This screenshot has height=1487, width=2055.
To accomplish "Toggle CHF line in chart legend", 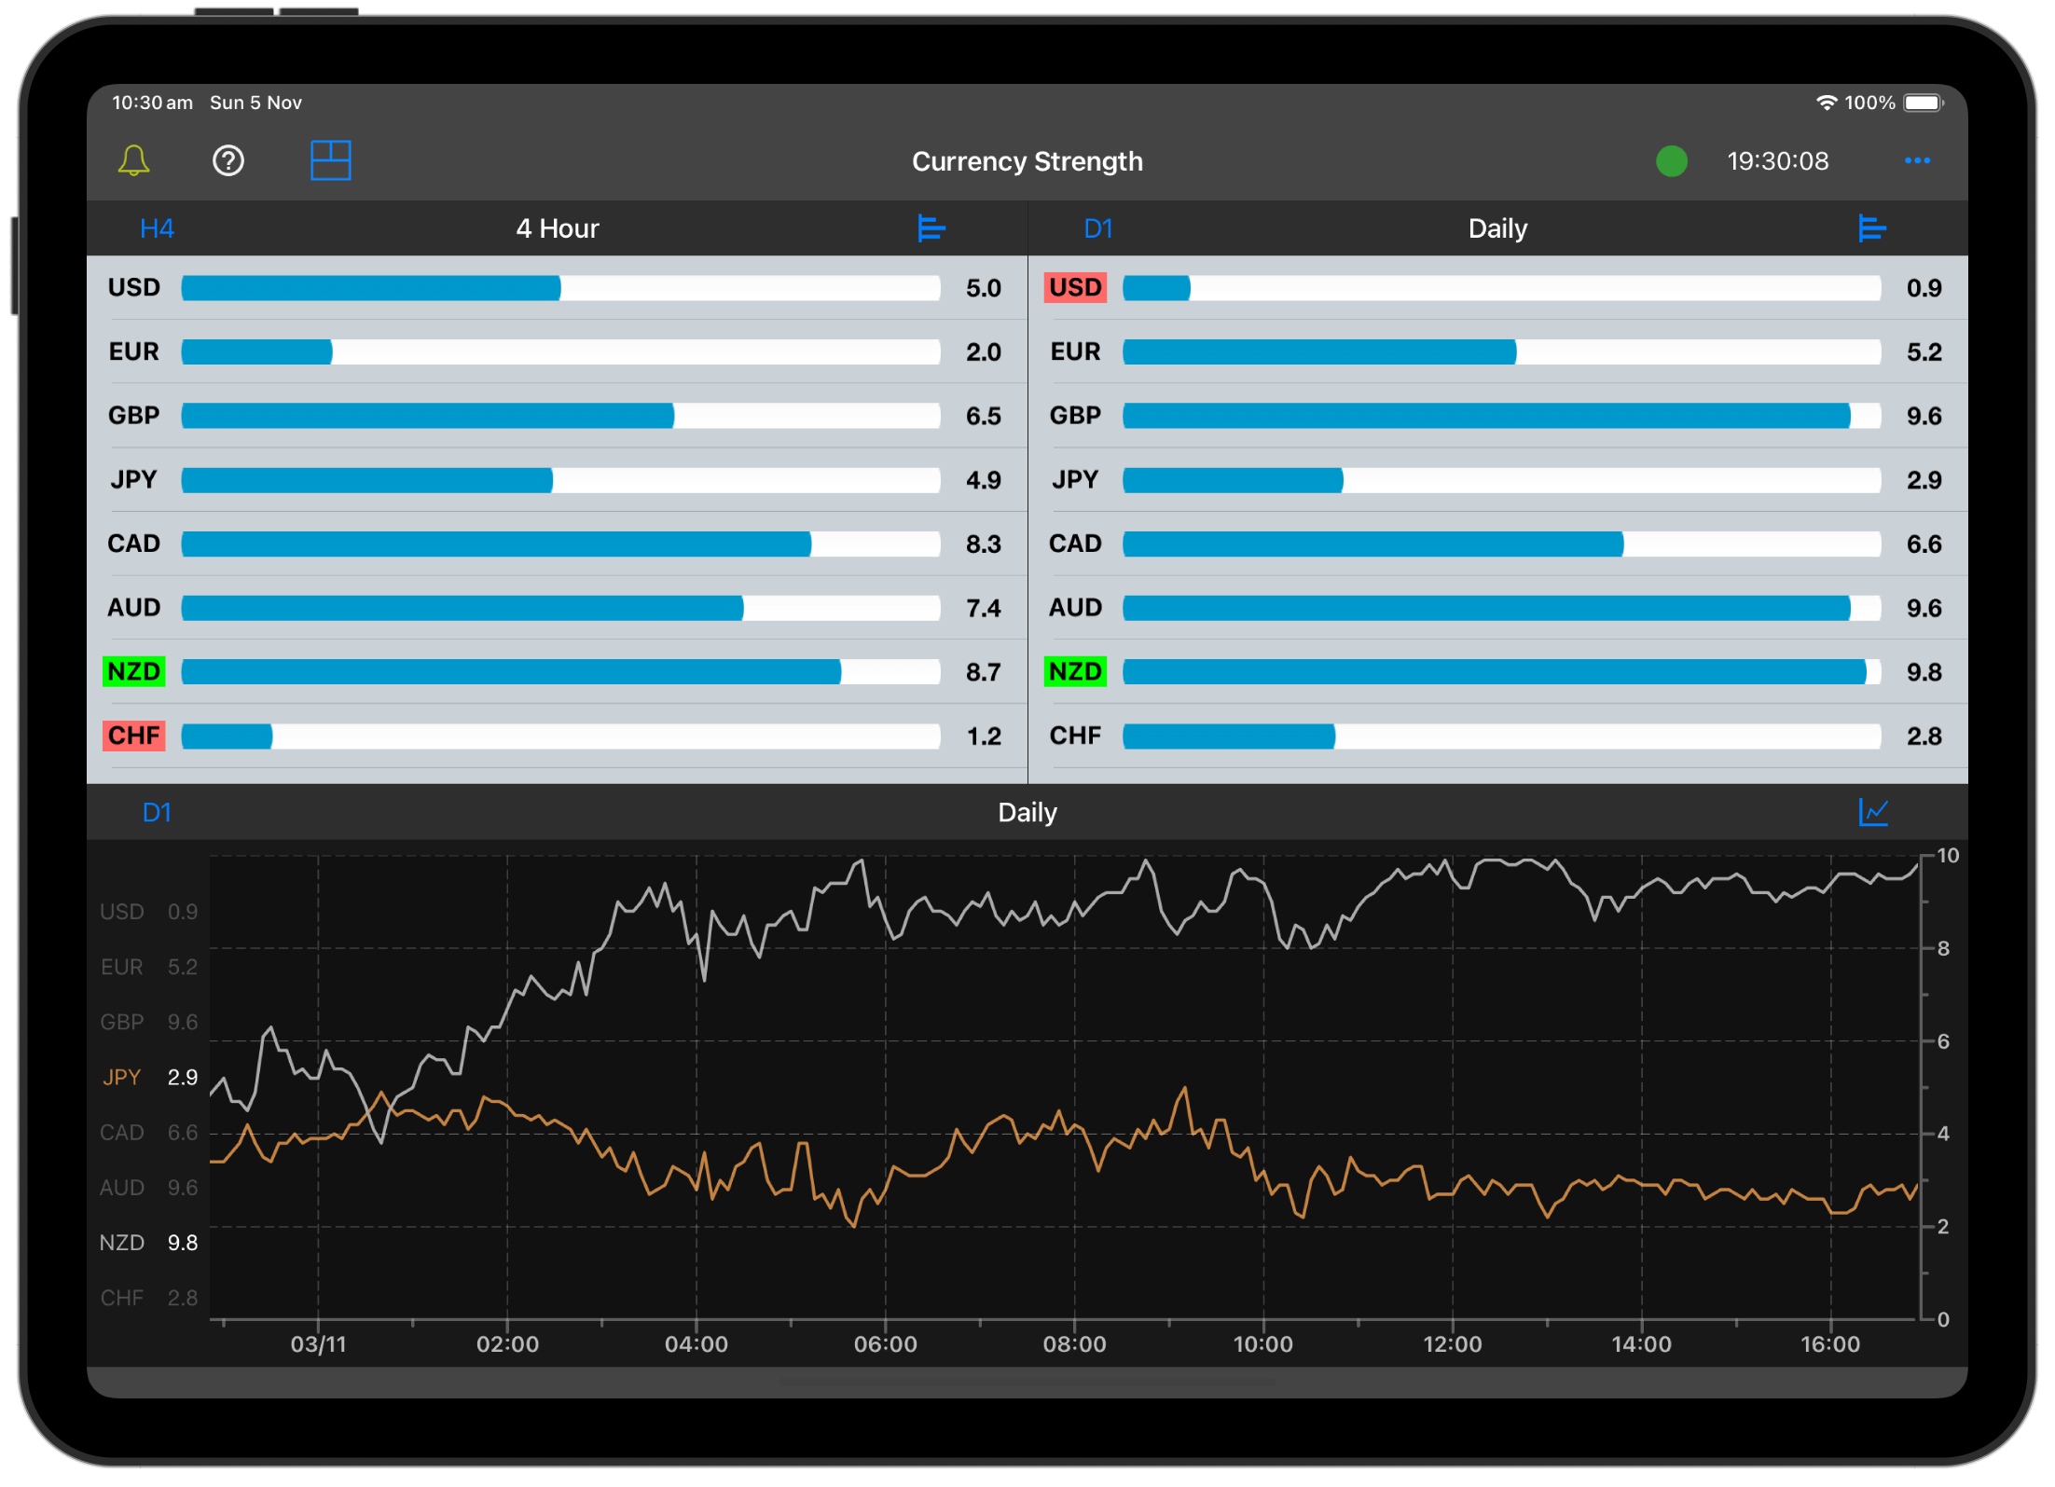I will pyautogui.click(x=149, y=1297).
